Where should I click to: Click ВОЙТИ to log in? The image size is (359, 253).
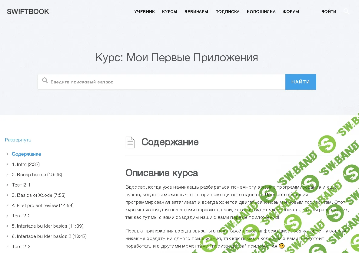tap(329, 11)
